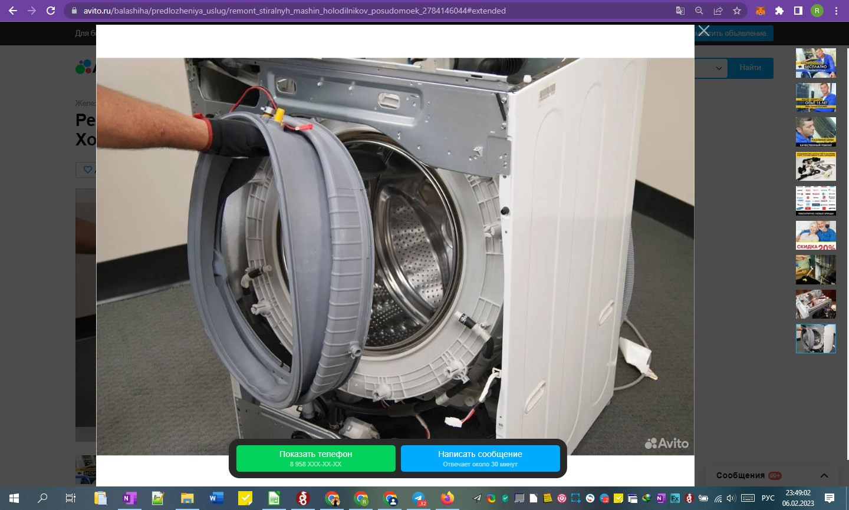Screen dimensions: 849x510
Task: Open Microsoft Word from the taskbar
Action: [216, 498]
